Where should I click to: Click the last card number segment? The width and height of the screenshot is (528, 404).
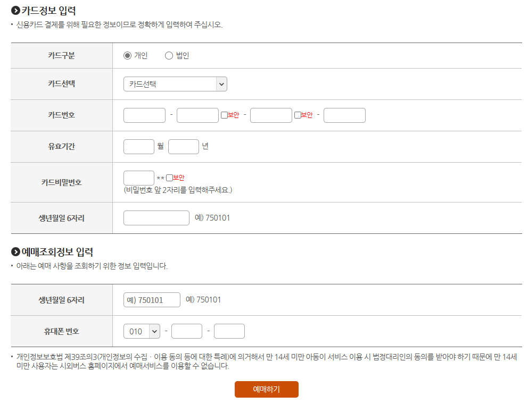[344, 115]
